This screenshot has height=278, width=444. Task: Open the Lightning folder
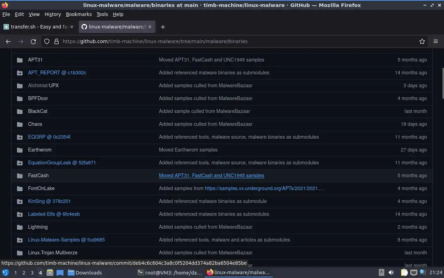38,227
